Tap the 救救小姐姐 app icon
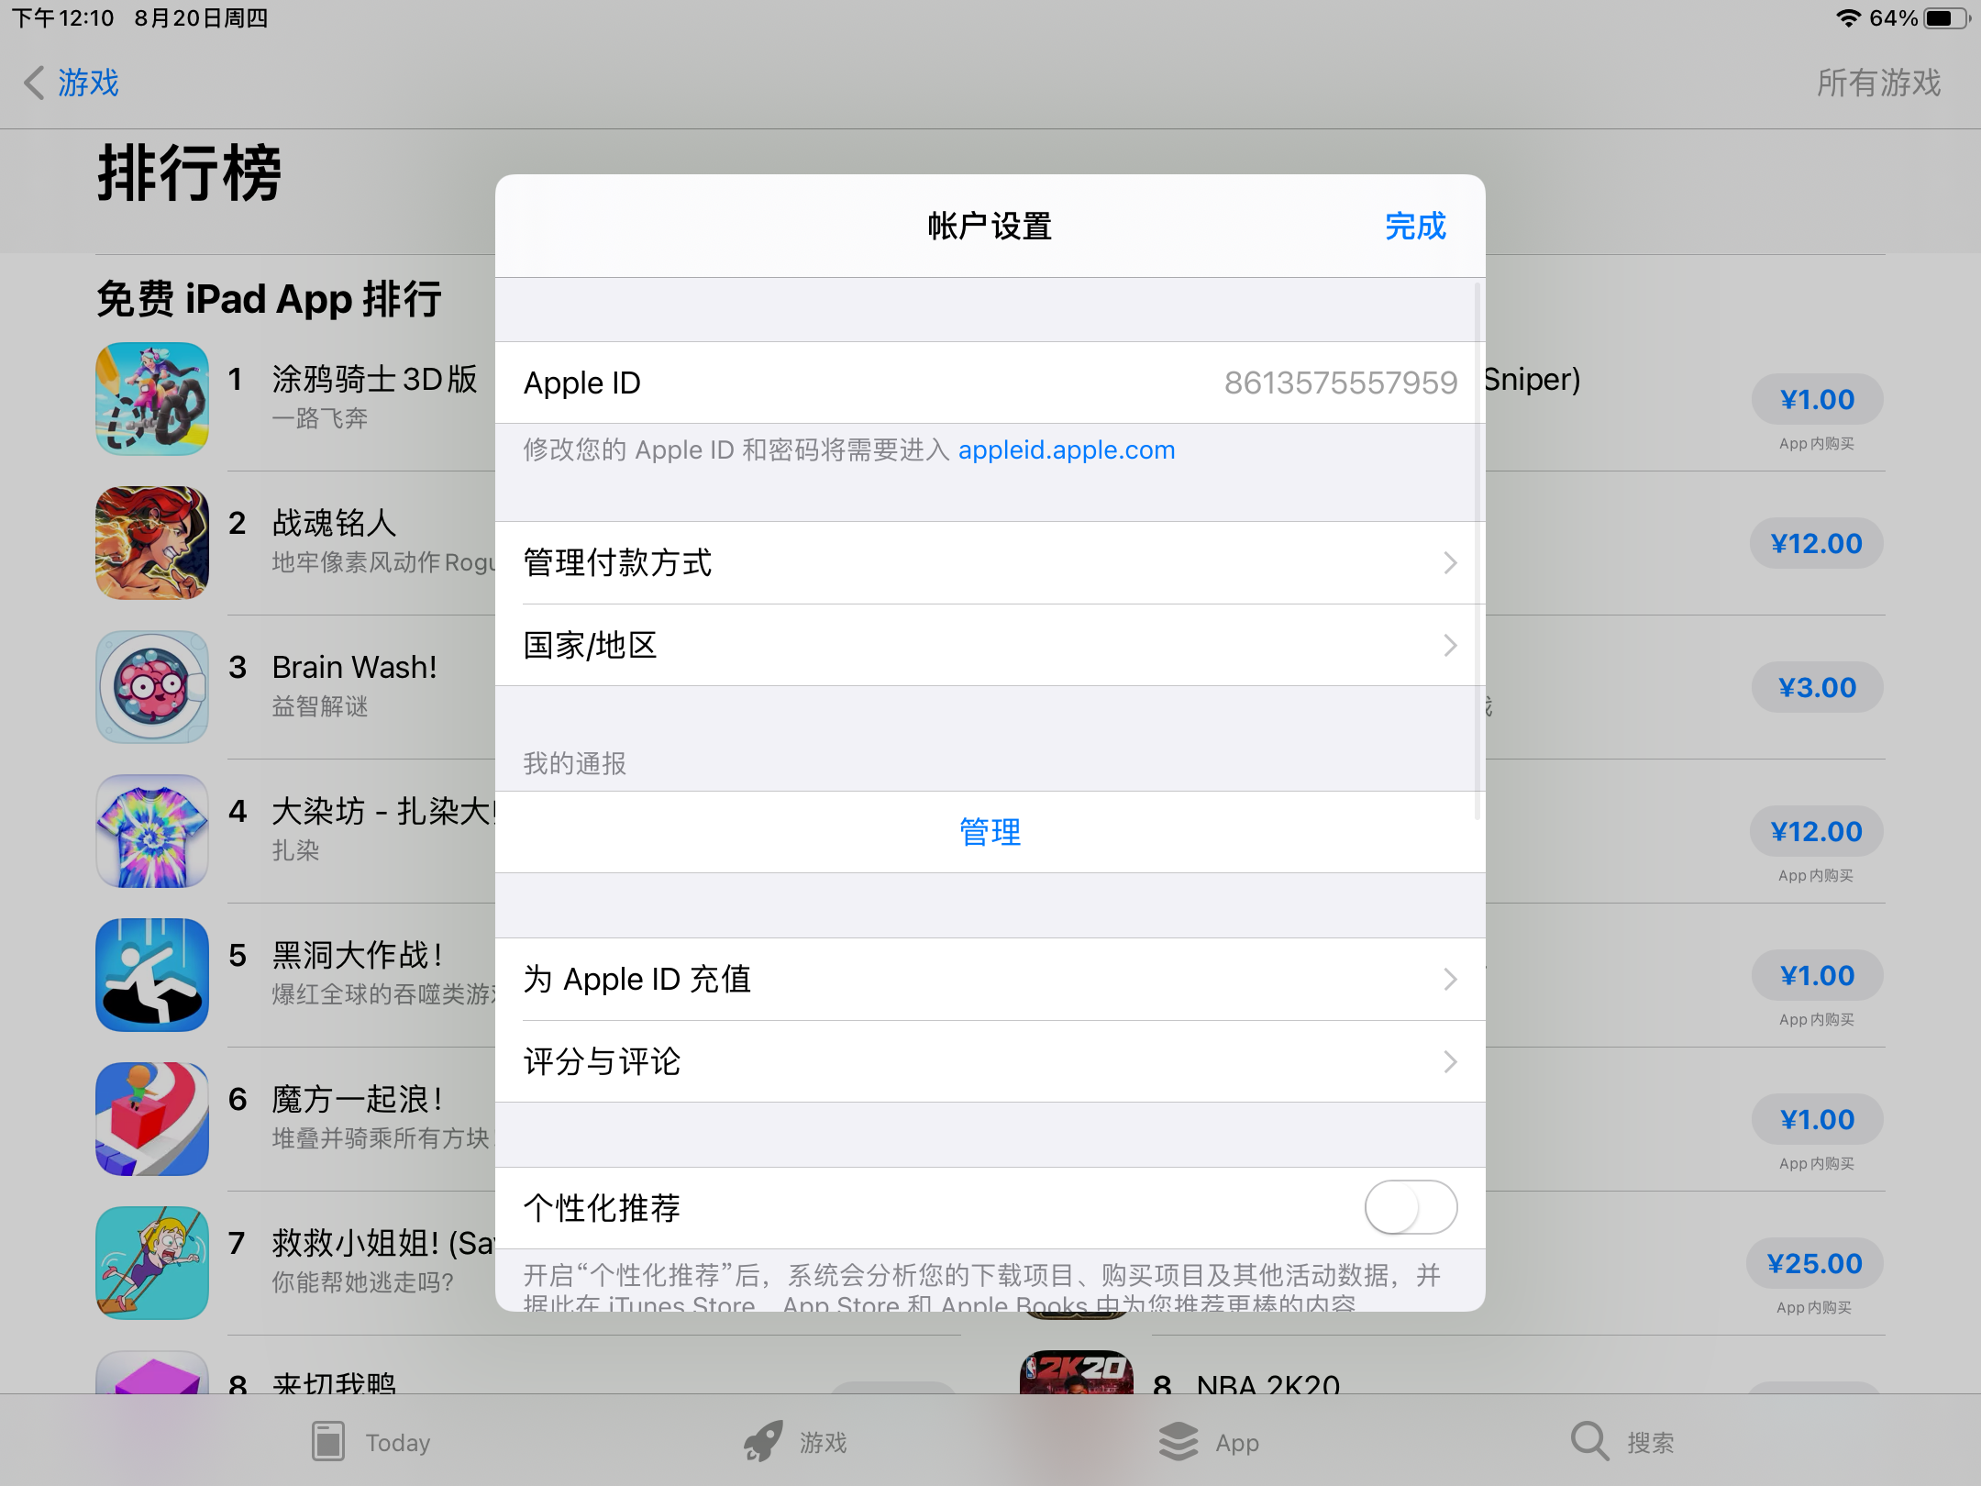 152,1263
